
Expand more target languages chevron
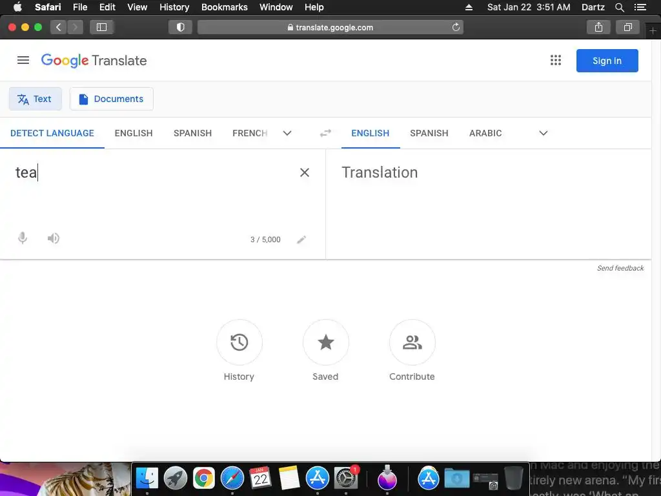click(544, 133)
